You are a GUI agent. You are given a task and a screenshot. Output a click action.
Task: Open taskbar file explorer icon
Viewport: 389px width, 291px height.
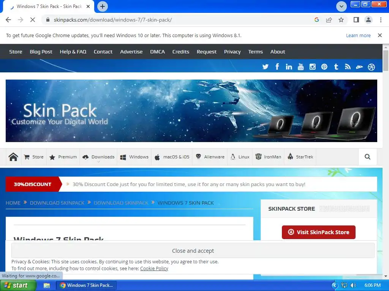[47, 285]
